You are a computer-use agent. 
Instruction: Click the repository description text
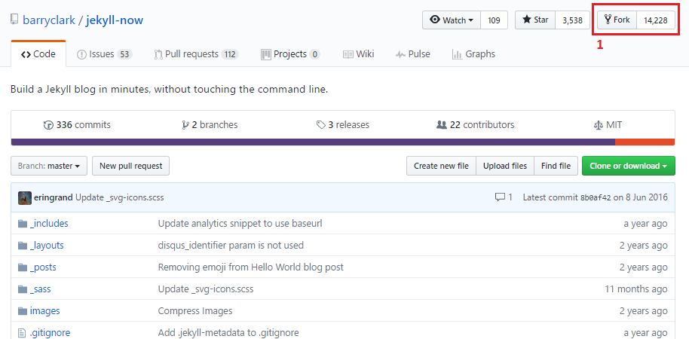pyautogui.click(x=169, y=90)
